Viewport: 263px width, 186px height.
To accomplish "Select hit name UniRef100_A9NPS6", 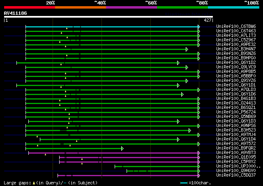I will tap(236, 126).
